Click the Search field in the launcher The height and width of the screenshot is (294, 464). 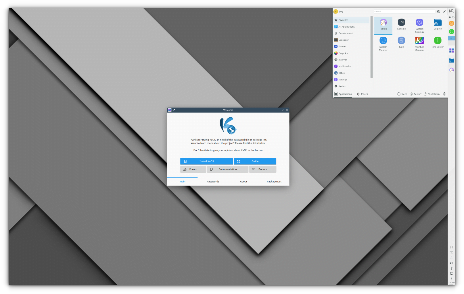coord(404,11)
